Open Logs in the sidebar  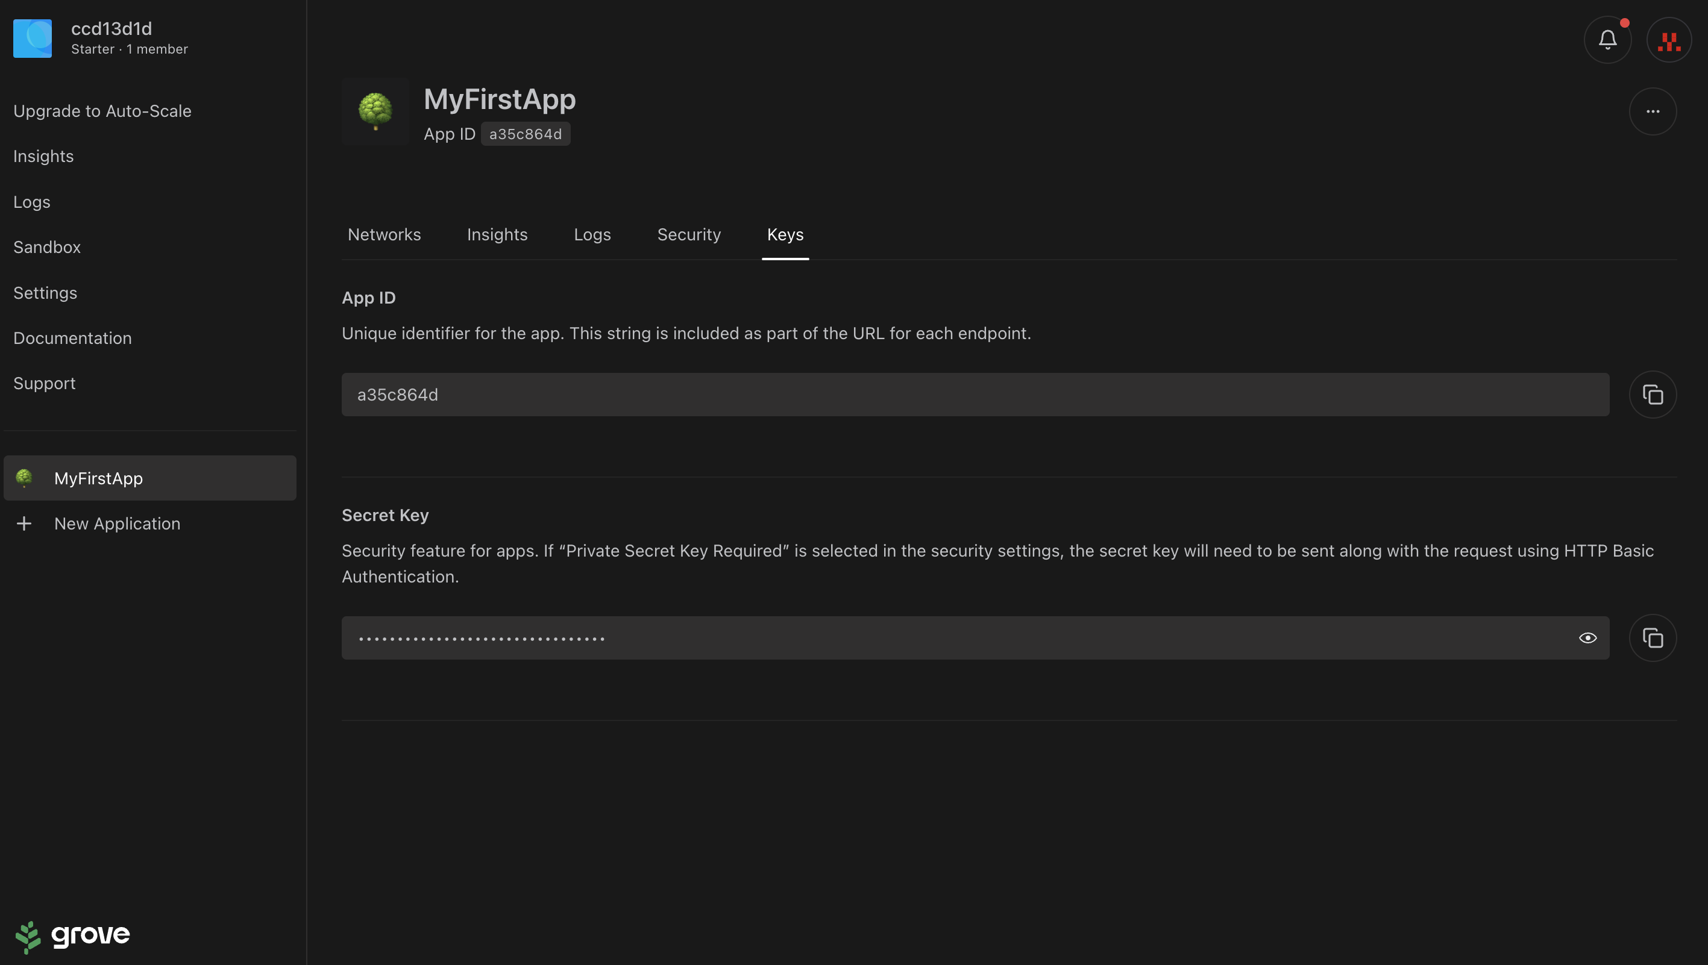32,202
